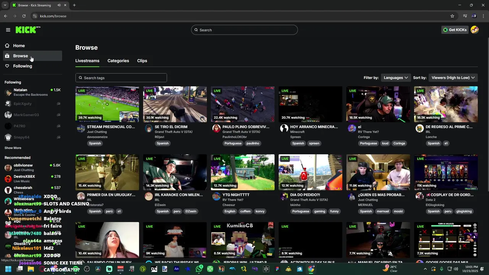Open the STREAM PRESENCIAL stream thumbnail
Viewport: 489px width, 275px height.
[x=107, y=104]
